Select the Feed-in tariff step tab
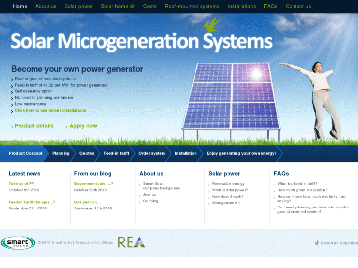Screen dimensions: 358x268 (x=116, y=153)
